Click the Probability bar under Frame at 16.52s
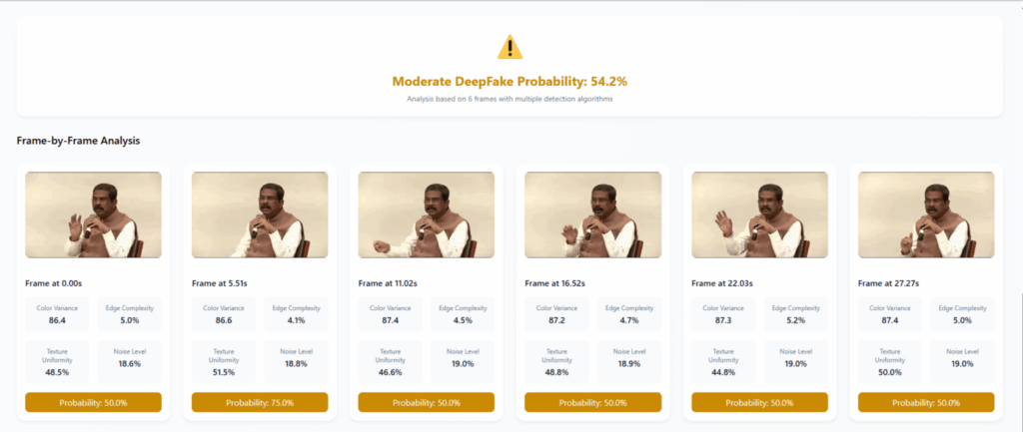Screen dimensions: 1023x432 (x=592, y=402)
